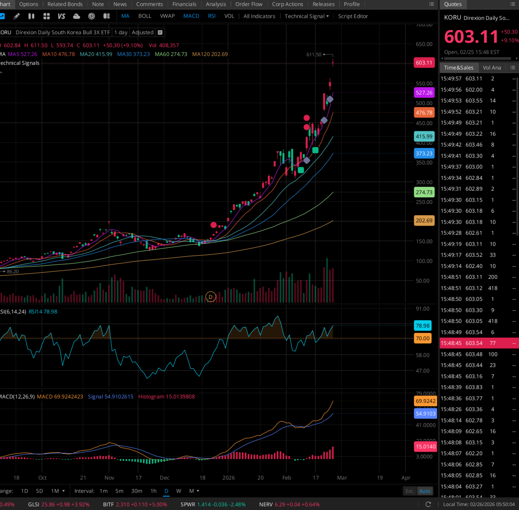Image resolution: width=519 pixels, height=510 pixels.
Task: Select the highlighted 15:48:45 603.54 trade row
Action: 479,343
